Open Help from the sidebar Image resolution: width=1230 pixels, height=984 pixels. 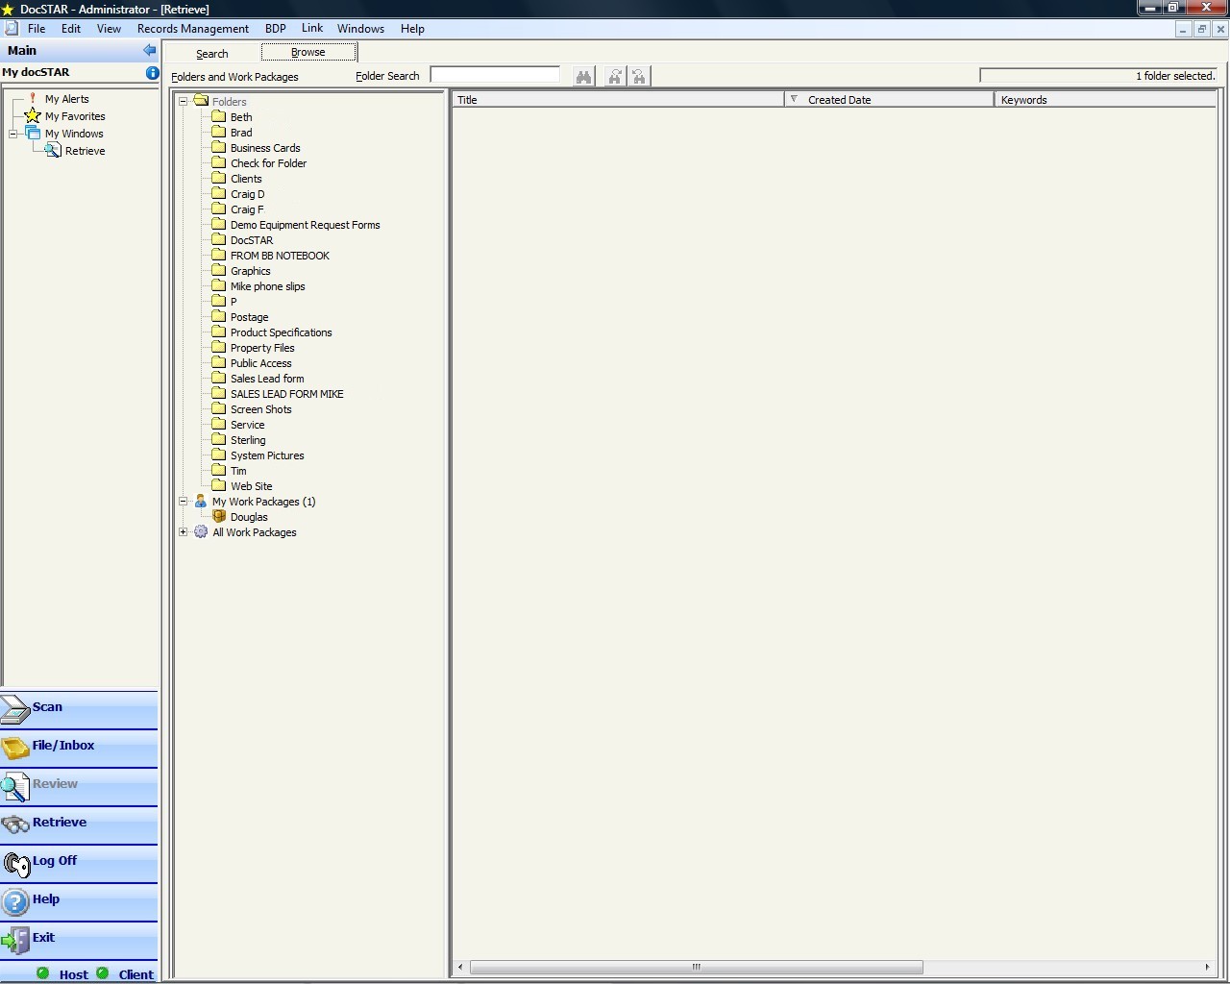(x=79, y=901)
